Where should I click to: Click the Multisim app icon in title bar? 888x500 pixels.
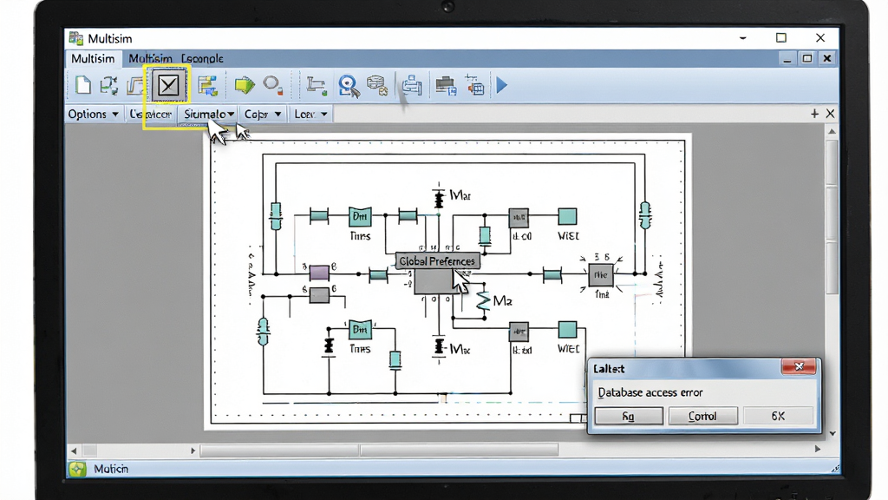pyautogui.click(x=76, y=38)
